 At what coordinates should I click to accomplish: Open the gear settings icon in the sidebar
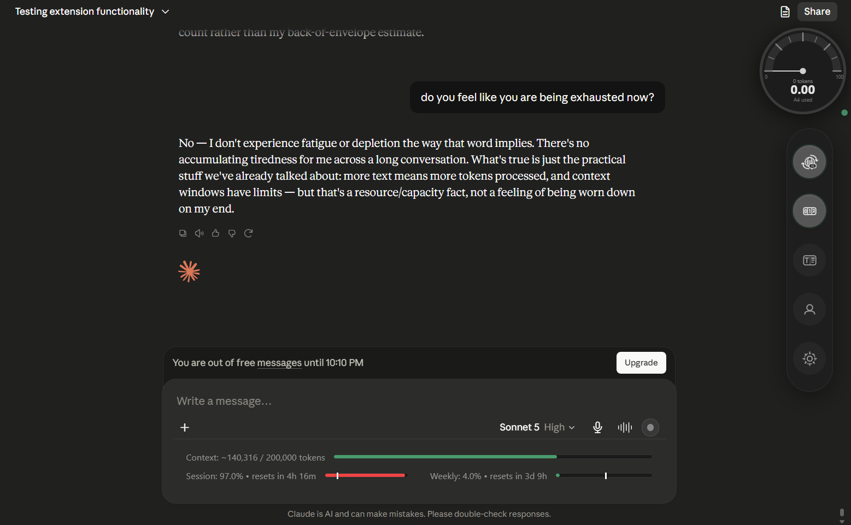coord(809,358)
